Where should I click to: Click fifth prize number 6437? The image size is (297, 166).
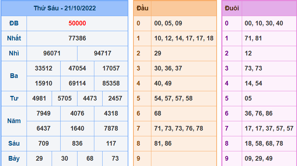point(43,128)
